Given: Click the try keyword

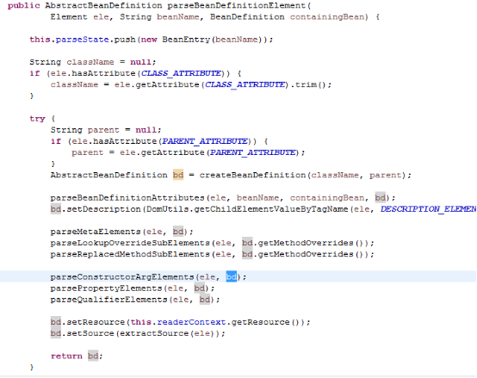Looking at the screenshot, I should pyautogui.click(x=37, y=119).
